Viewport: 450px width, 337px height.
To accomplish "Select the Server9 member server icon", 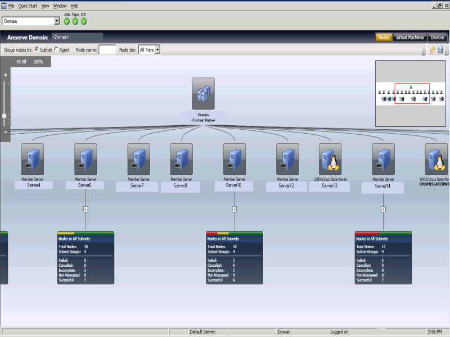I will (181, 159).
